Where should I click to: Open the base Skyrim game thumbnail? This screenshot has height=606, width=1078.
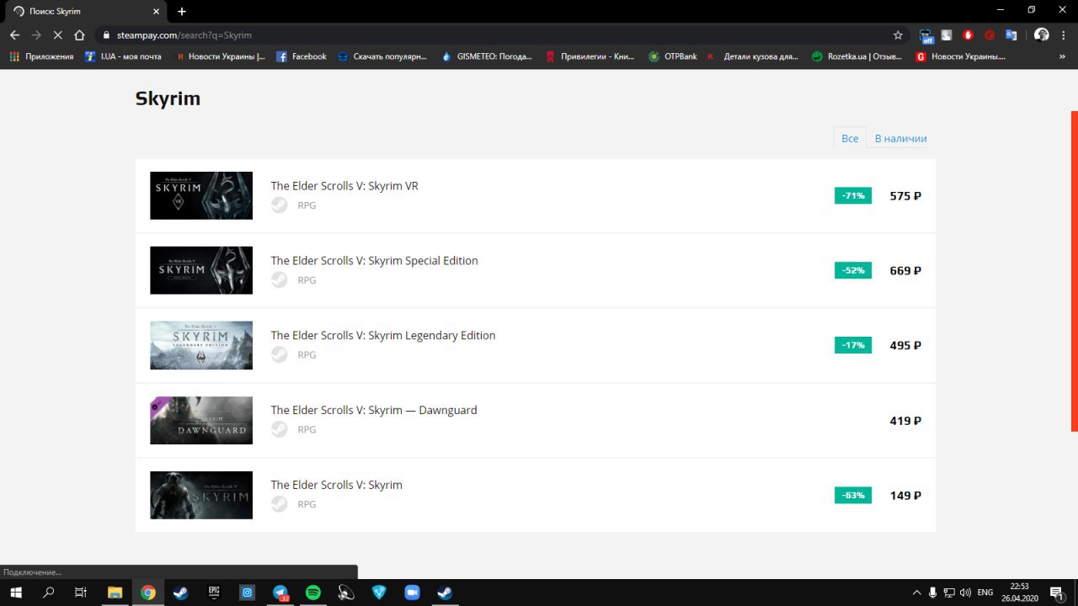[201, 495]
